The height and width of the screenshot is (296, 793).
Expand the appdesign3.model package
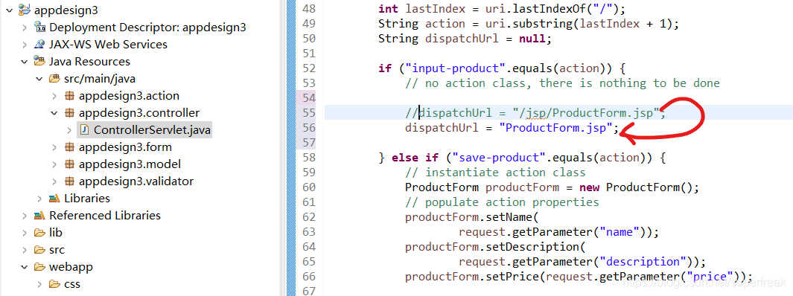(54, 164)
